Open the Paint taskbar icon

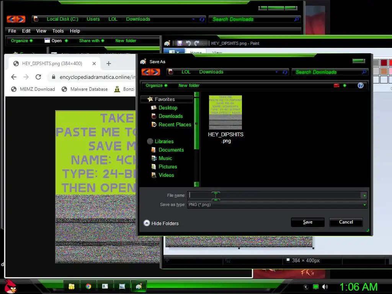click(139, 286)
